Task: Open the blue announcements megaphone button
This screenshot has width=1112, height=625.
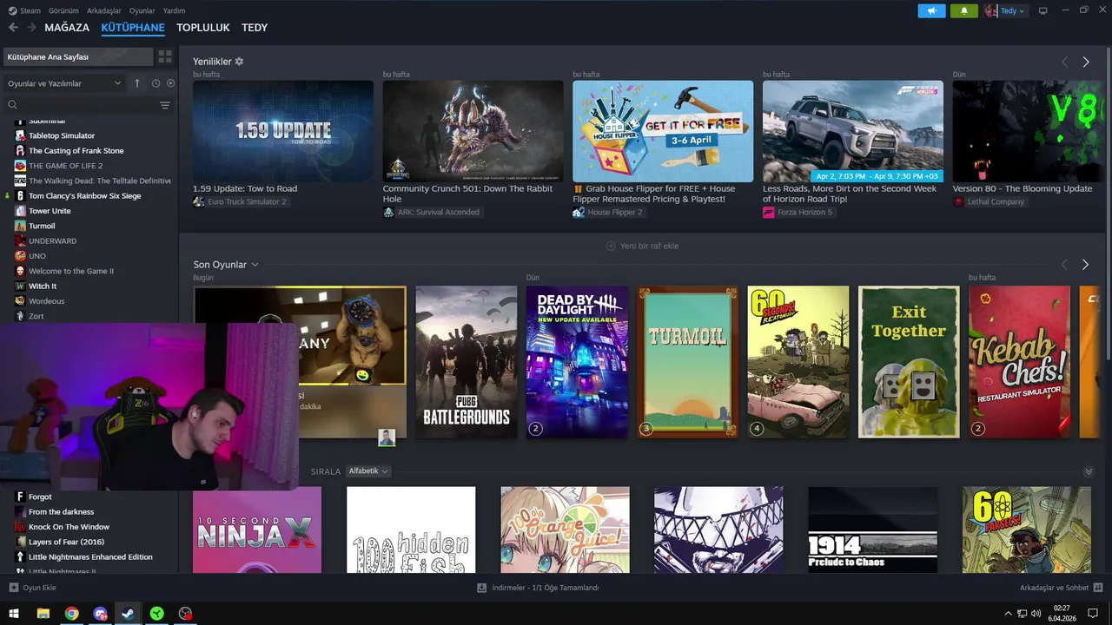Action: coord(931,10)
